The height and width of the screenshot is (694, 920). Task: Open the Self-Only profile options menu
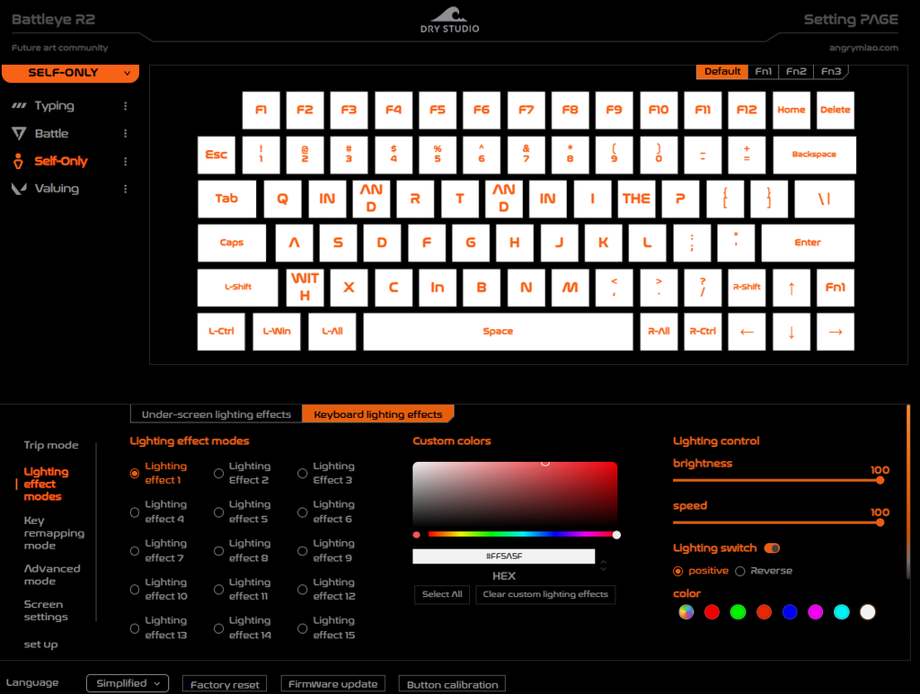click(125, 161)
